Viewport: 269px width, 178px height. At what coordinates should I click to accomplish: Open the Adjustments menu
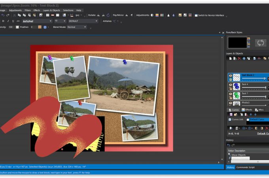[15, 10]
